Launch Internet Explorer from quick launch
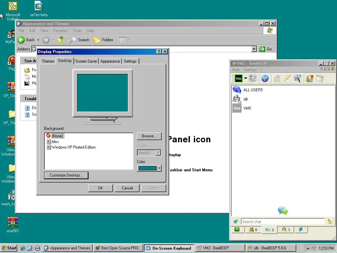The height and width of the screenshot is (253, 337). 23,248
